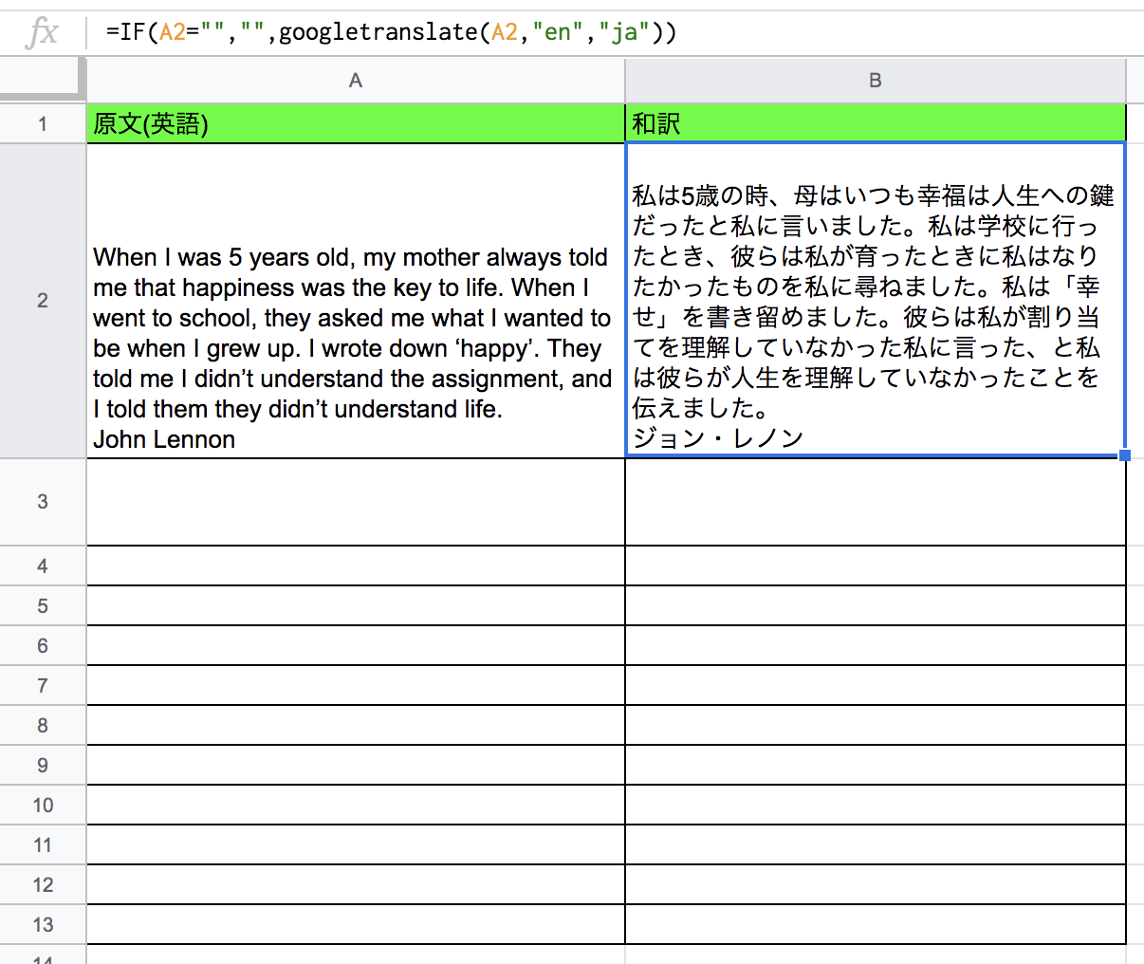Click into the formula bar text
1144x964 pixels.
pos(392,32)
